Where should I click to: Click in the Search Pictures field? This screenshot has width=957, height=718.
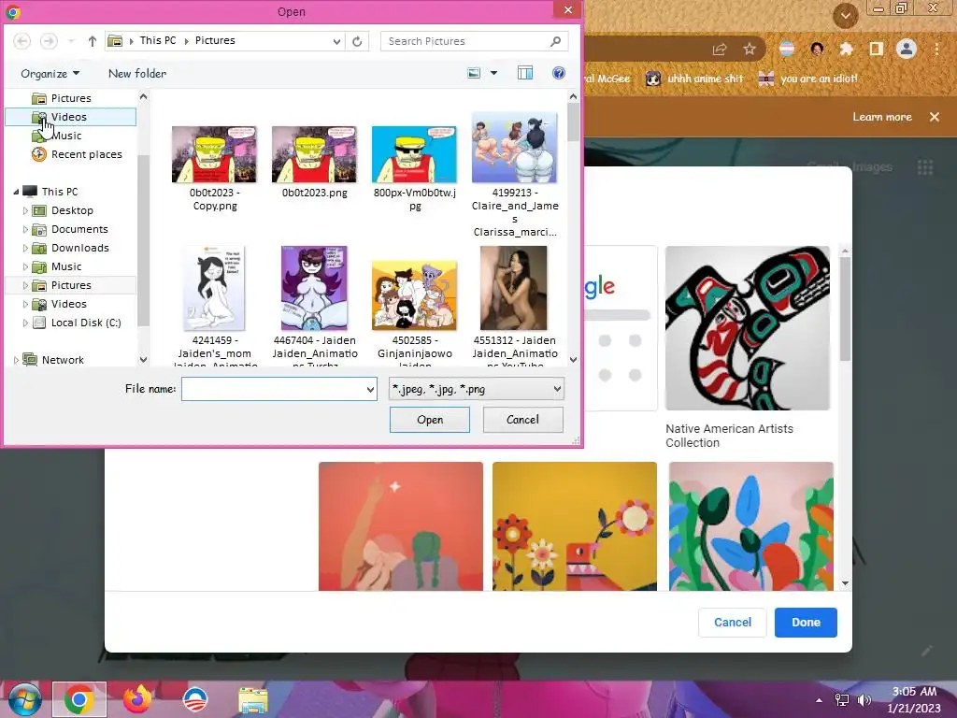click(x=467, y=41)
